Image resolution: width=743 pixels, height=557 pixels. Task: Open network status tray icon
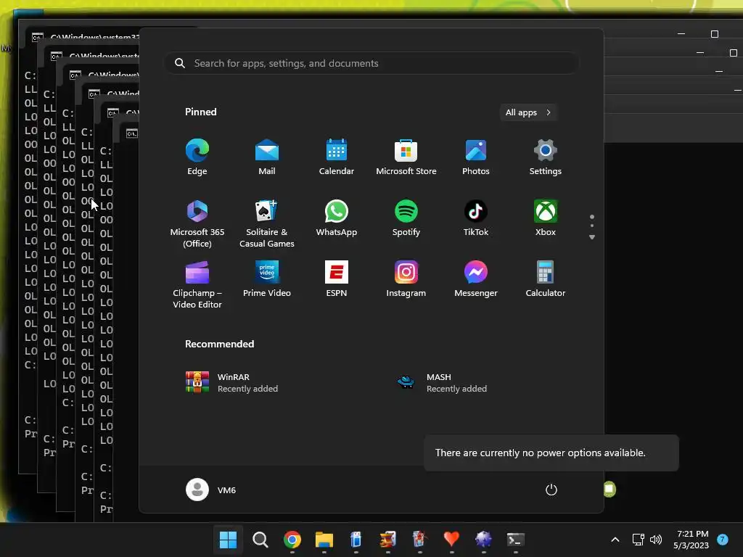click(638, 540)
